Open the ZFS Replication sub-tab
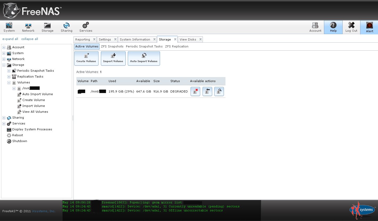The width and height of the screenshot is (378, 221). (x=177, y=46)
